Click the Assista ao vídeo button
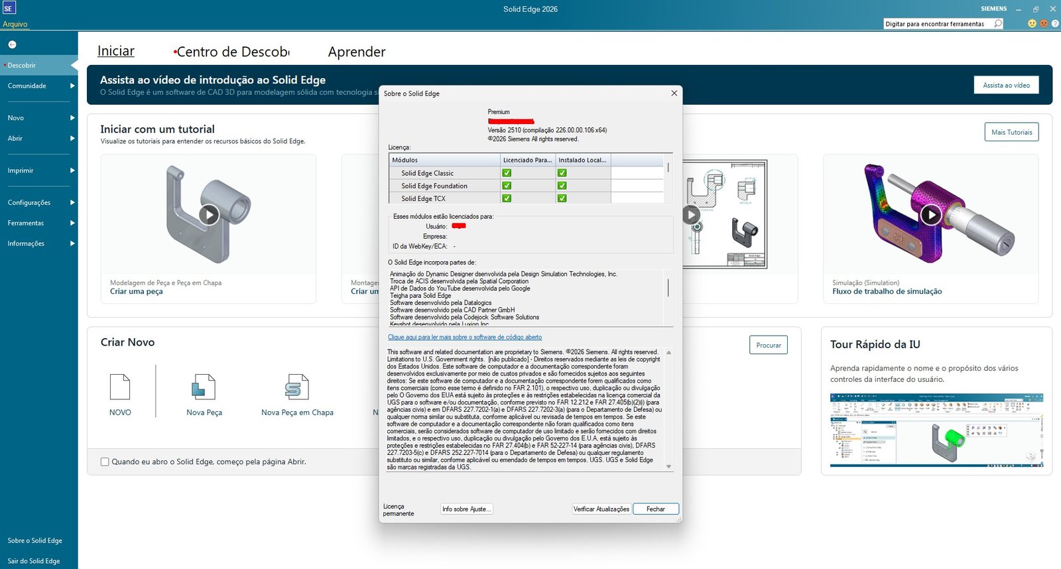Screen dimensions: 1061x569 1006,85
